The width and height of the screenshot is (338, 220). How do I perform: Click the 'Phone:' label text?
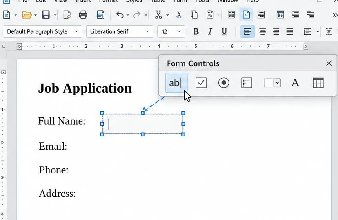click(x=54, y=170)
